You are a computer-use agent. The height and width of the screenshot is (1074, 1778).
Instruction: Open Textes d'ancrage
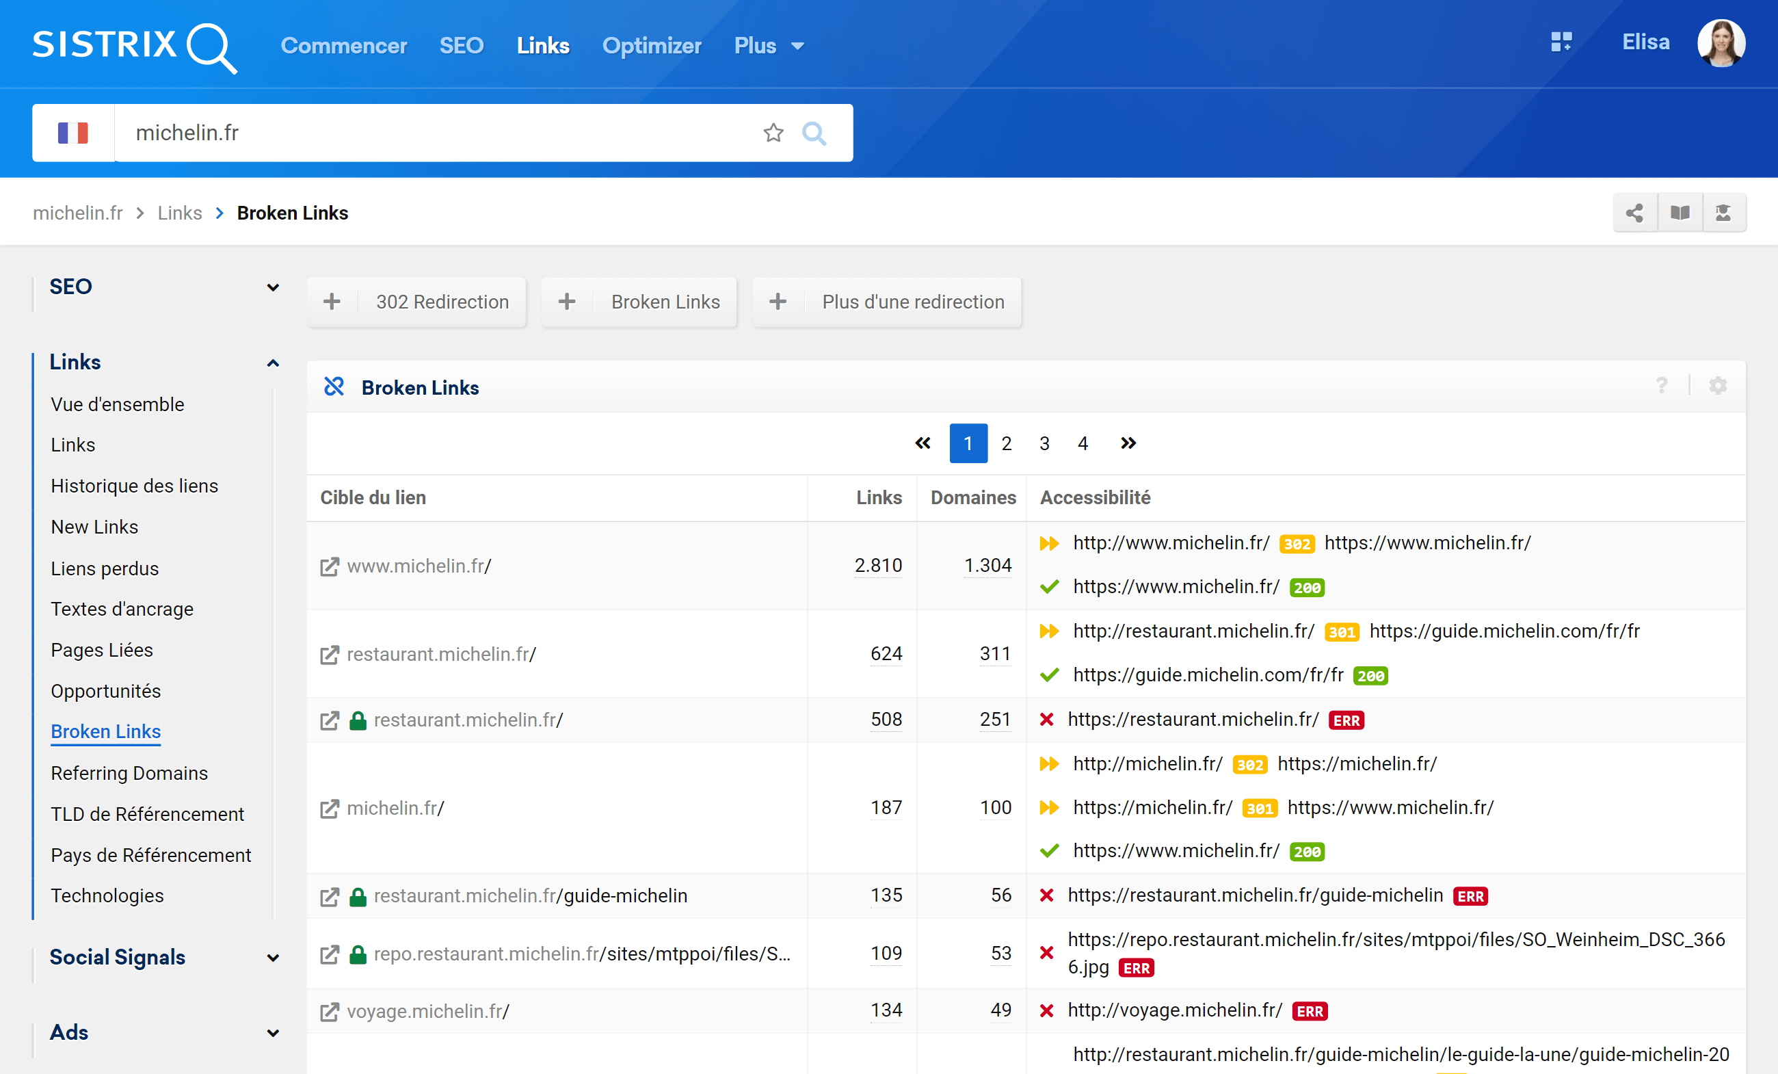click(122, 610)
